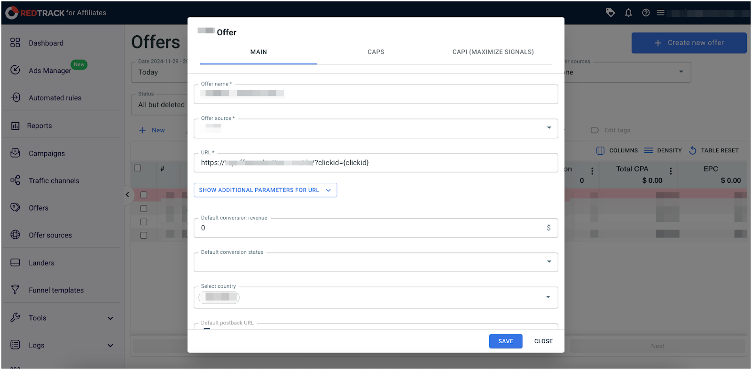Check the last row checkbox in offers table
Viewport: 752px width, 370px height.
pos(144,235)
